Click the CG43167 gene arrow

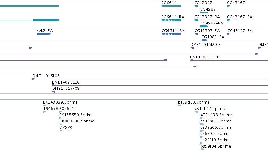[229, 6]
